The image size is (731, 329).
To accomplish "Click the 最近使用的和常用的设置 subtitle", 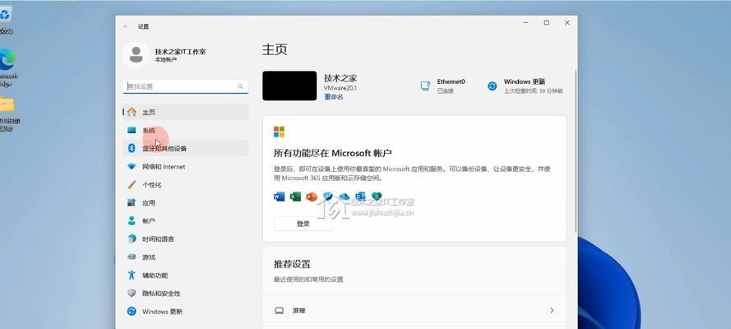I will tap(308, 280).
